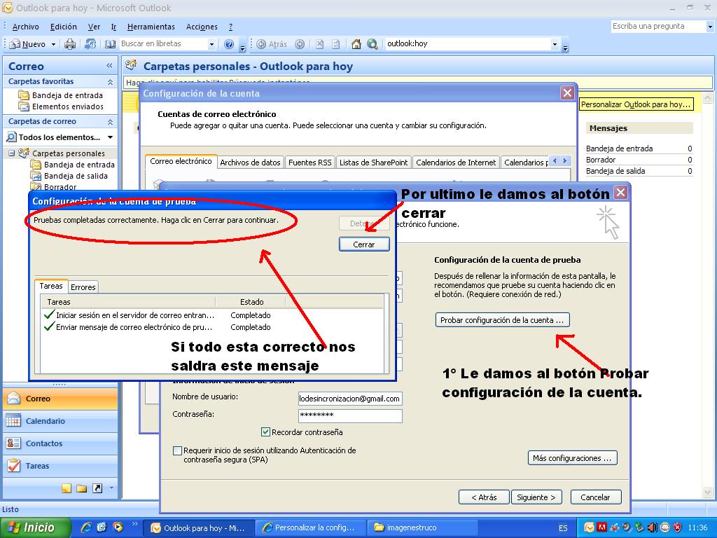Click the < Atrás wizard button
The width and height of the screenshot is (717, 538).
click(x=485, y=497)
